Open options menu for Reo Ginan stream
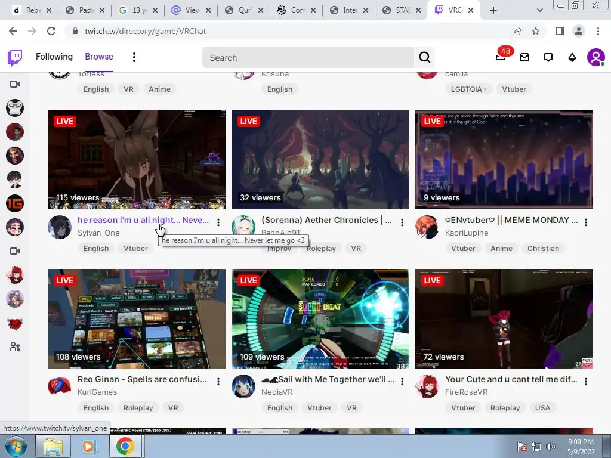 [x=218, y=382]
